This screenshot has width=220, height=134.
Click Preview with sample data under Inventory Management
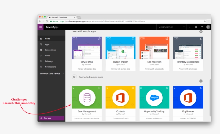point(188,69)
